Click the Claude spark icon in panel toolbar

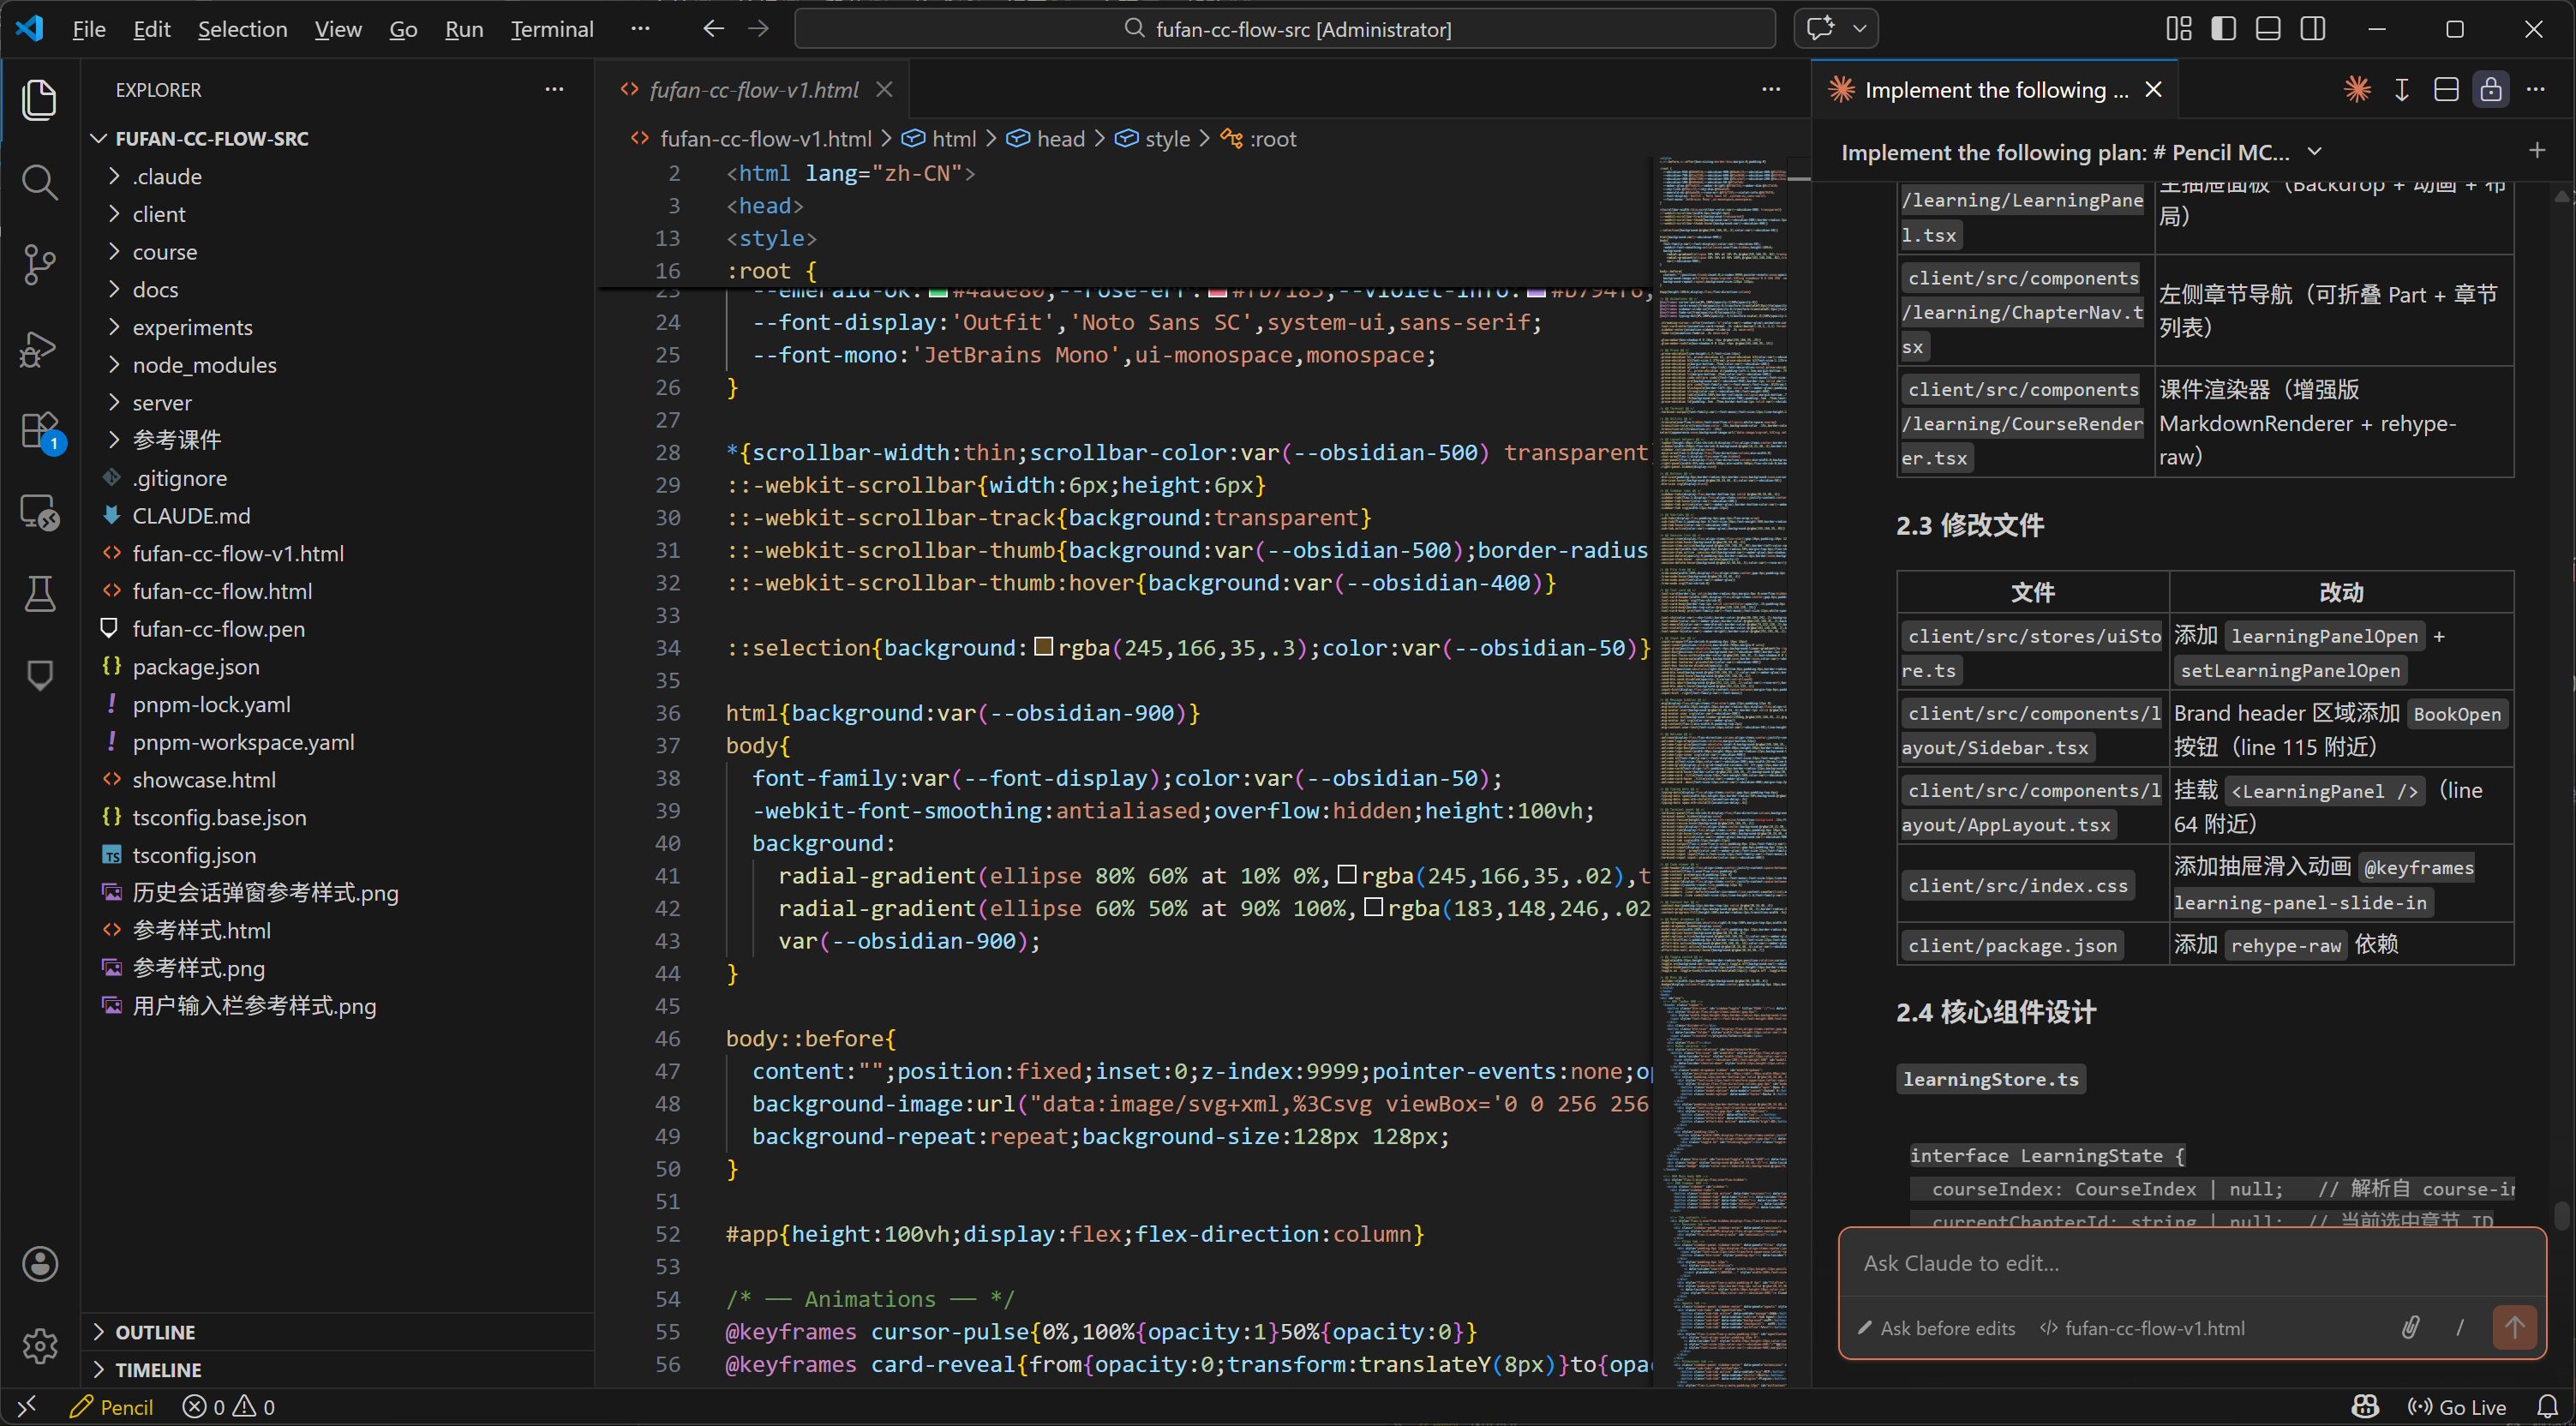[x=2357, y=90]
